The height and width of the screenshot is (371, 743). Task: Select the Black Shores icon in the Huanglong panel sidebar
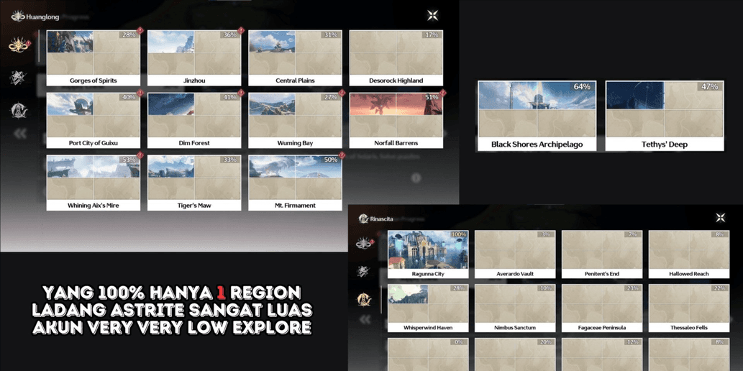coord(18,78)
